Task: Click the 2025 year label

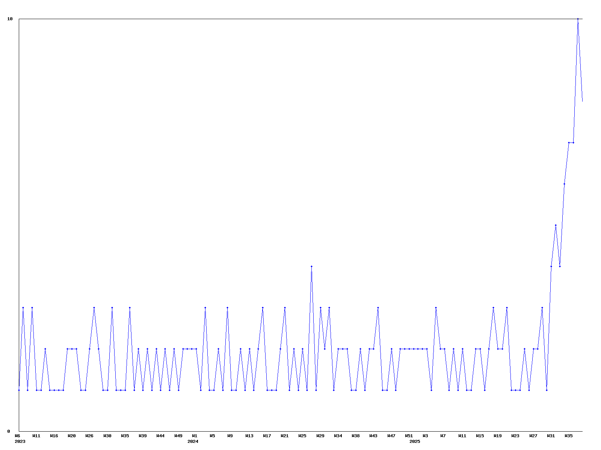Action: (x=415, y=441)
